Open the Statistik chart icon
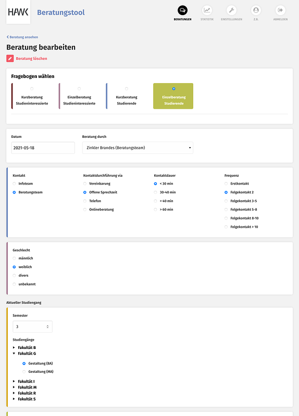Screen dimensions: 299x416 click(x=207, y=10)
